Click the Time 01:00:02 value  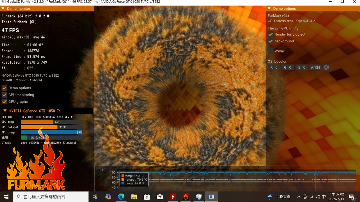tap(35, 45)
